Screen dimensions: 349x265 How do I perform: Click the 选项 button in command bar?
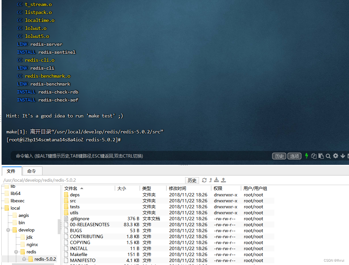295,156
